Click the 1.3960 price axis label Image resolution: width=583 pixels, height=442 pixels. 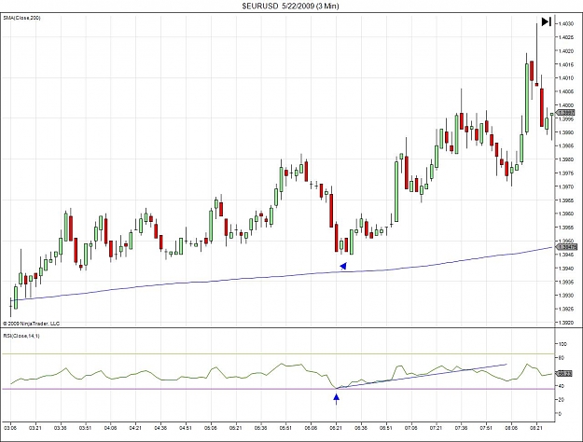tap(566, 214)
